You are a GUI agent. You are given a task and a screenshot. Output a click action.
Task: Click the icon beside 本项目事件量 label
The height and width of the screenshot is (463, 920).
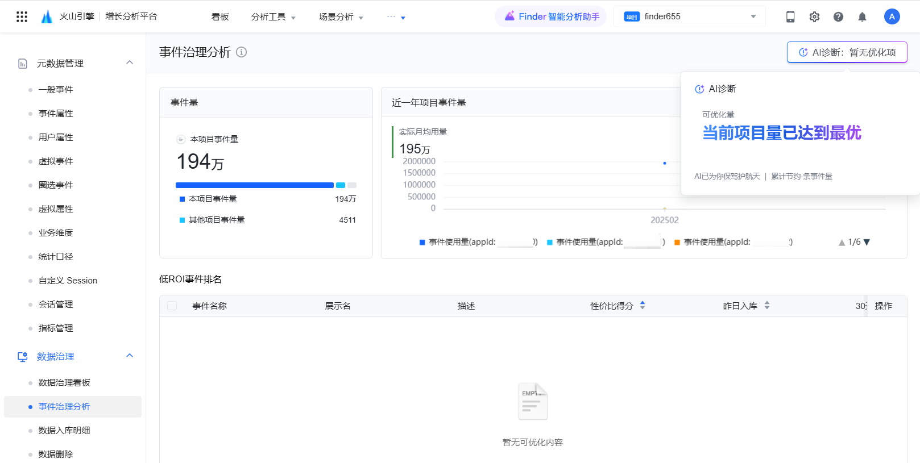point(181,139)
